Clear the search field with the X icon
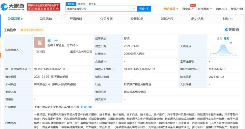 134,9
